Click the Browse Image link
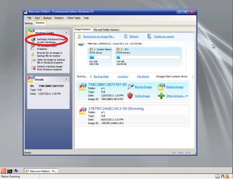Screen dimensions: 233x179 tap(143, 87)
